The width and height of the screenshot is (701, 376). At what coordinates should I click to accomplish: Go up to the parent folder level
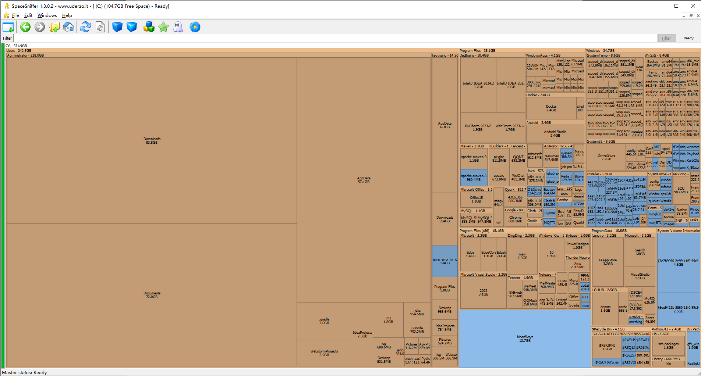coord(54,27)
